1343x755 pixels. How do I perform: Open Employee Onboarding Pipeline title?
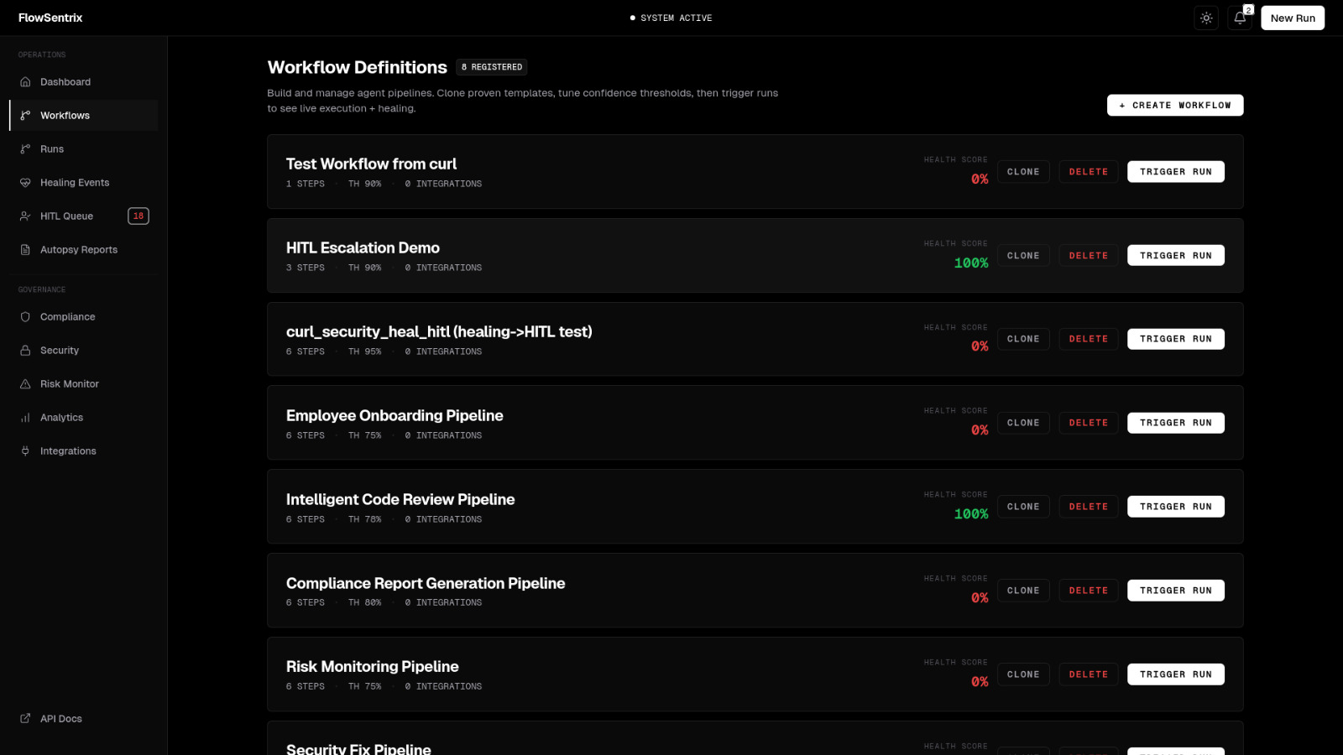pyautogui.click(x=395, y=416)
